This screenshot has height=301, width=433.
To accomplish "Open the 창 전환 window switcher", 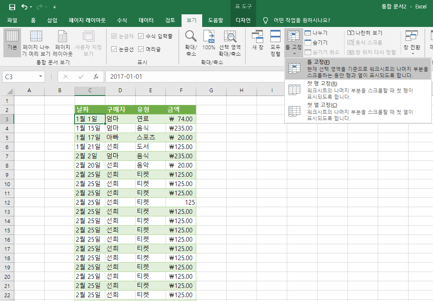I will pos(412,43).
